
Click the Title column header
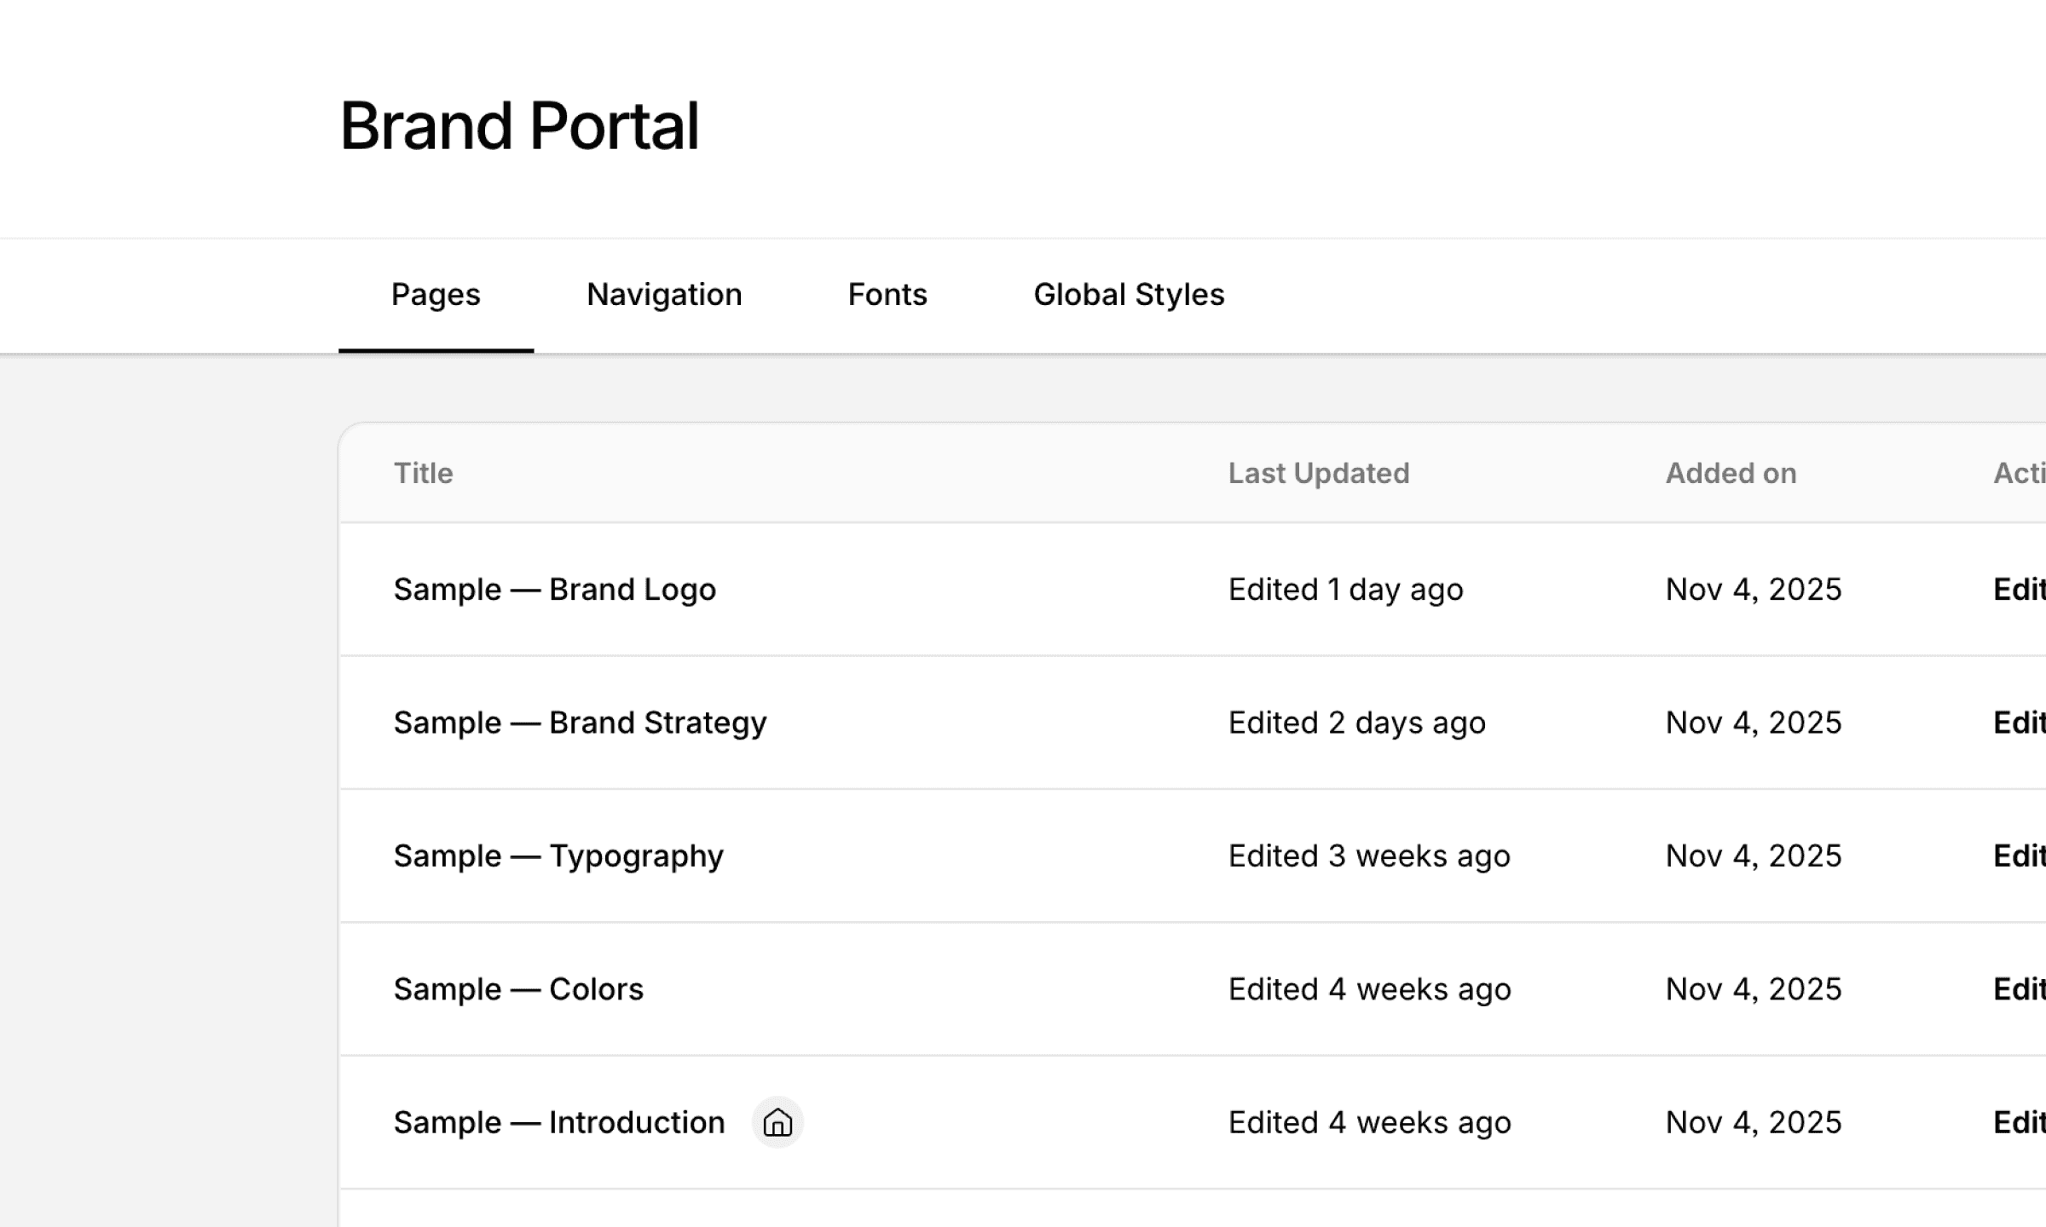pos(423,473)
